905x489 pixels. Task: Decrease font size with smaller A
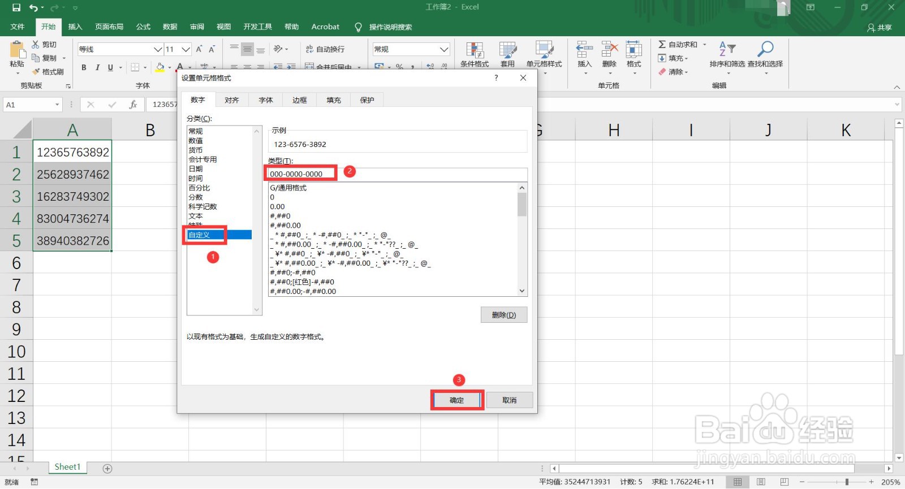click(x=212, y=49)
